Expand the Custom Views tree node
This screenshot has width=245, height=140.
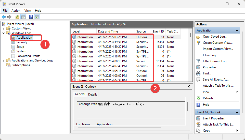point(4,28)
